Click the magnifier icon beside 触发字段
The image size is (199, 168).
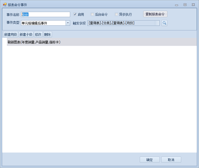[164, 23]
